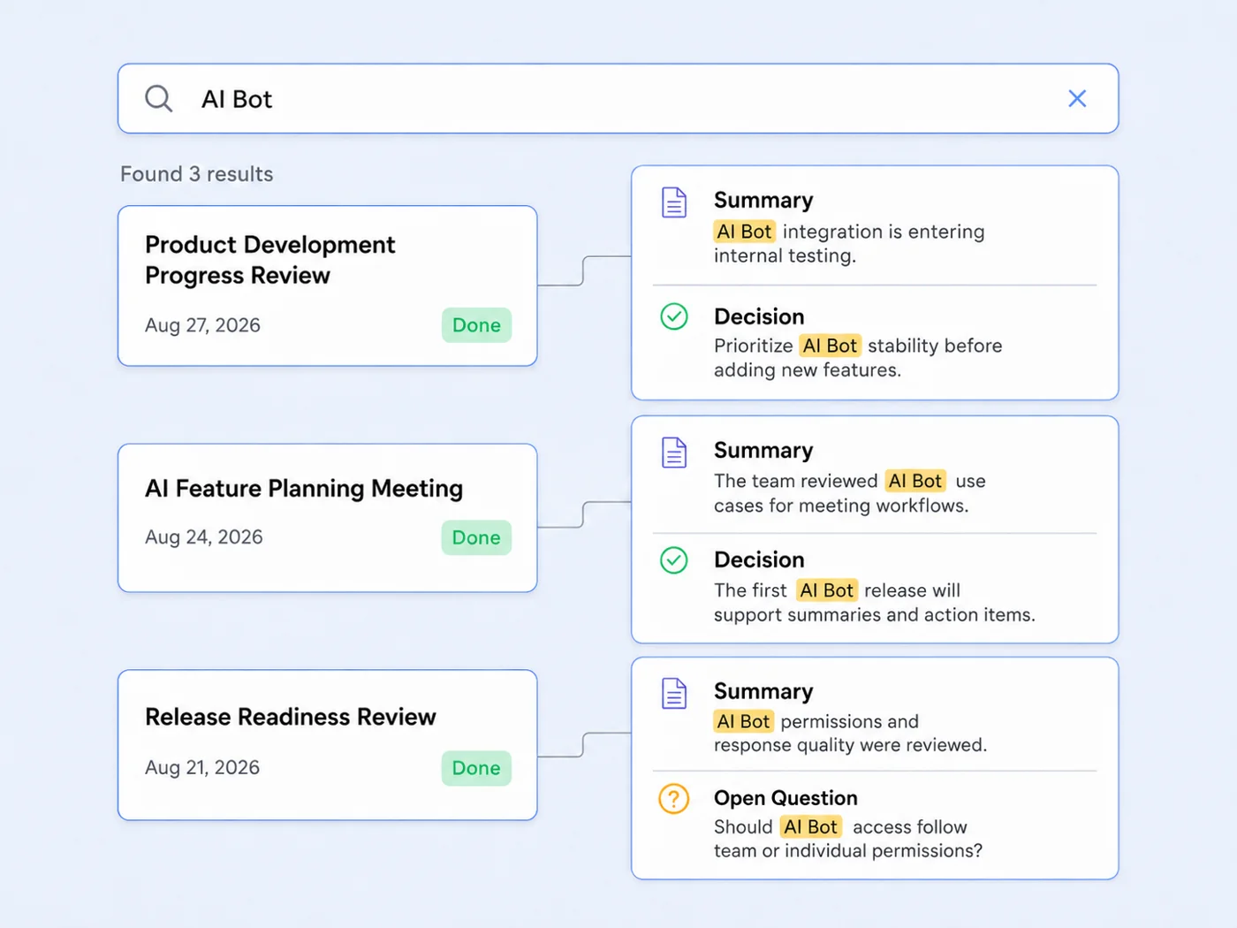Click highlighted AI Bot in 'The team reviewed' summary
This screenshot has width=1237, height=928.
coord(915,481)
